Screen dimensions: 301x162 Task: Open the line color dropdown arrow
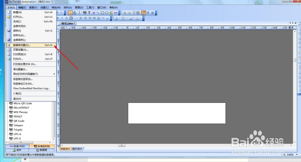point(134,18)
